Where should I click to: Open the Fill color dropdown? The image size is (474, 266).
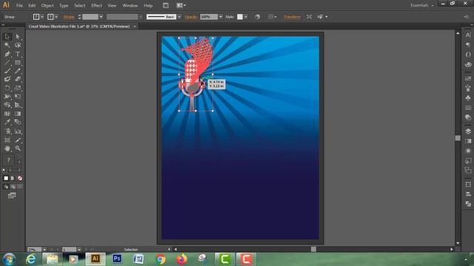42,17
